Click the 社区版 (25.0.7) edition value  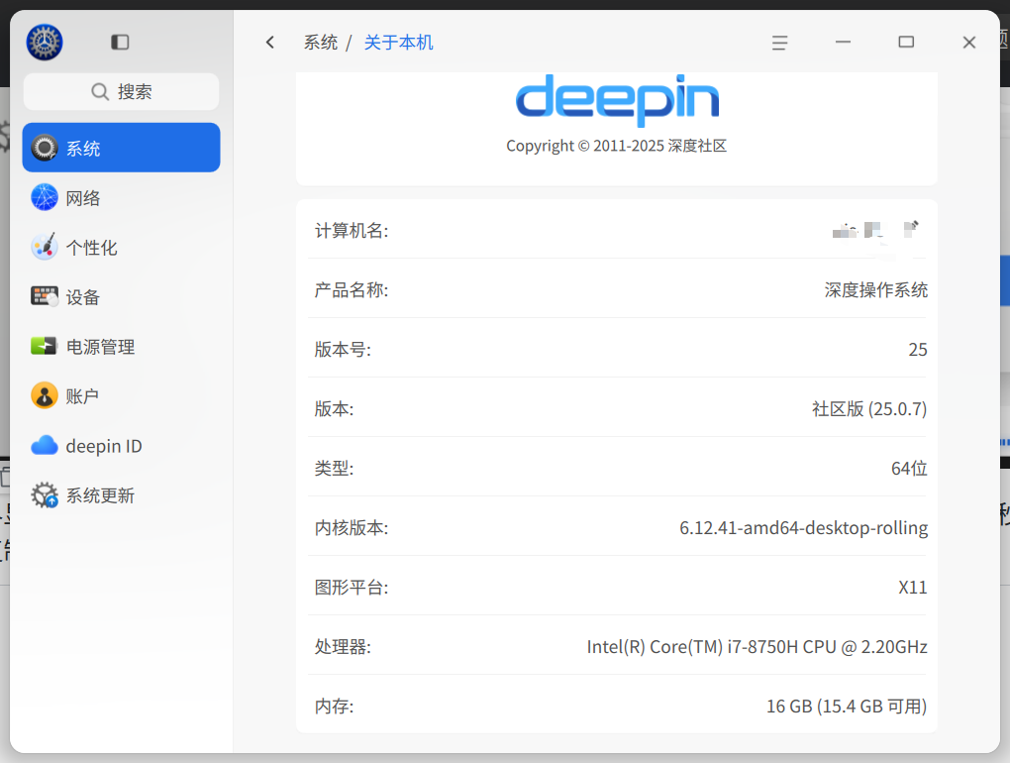click(869, 408)
